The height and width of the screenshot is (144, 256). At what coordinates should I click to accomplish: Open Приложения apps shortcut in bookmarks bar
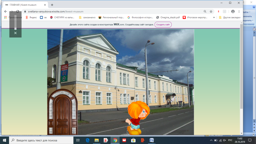coord(13,17)
